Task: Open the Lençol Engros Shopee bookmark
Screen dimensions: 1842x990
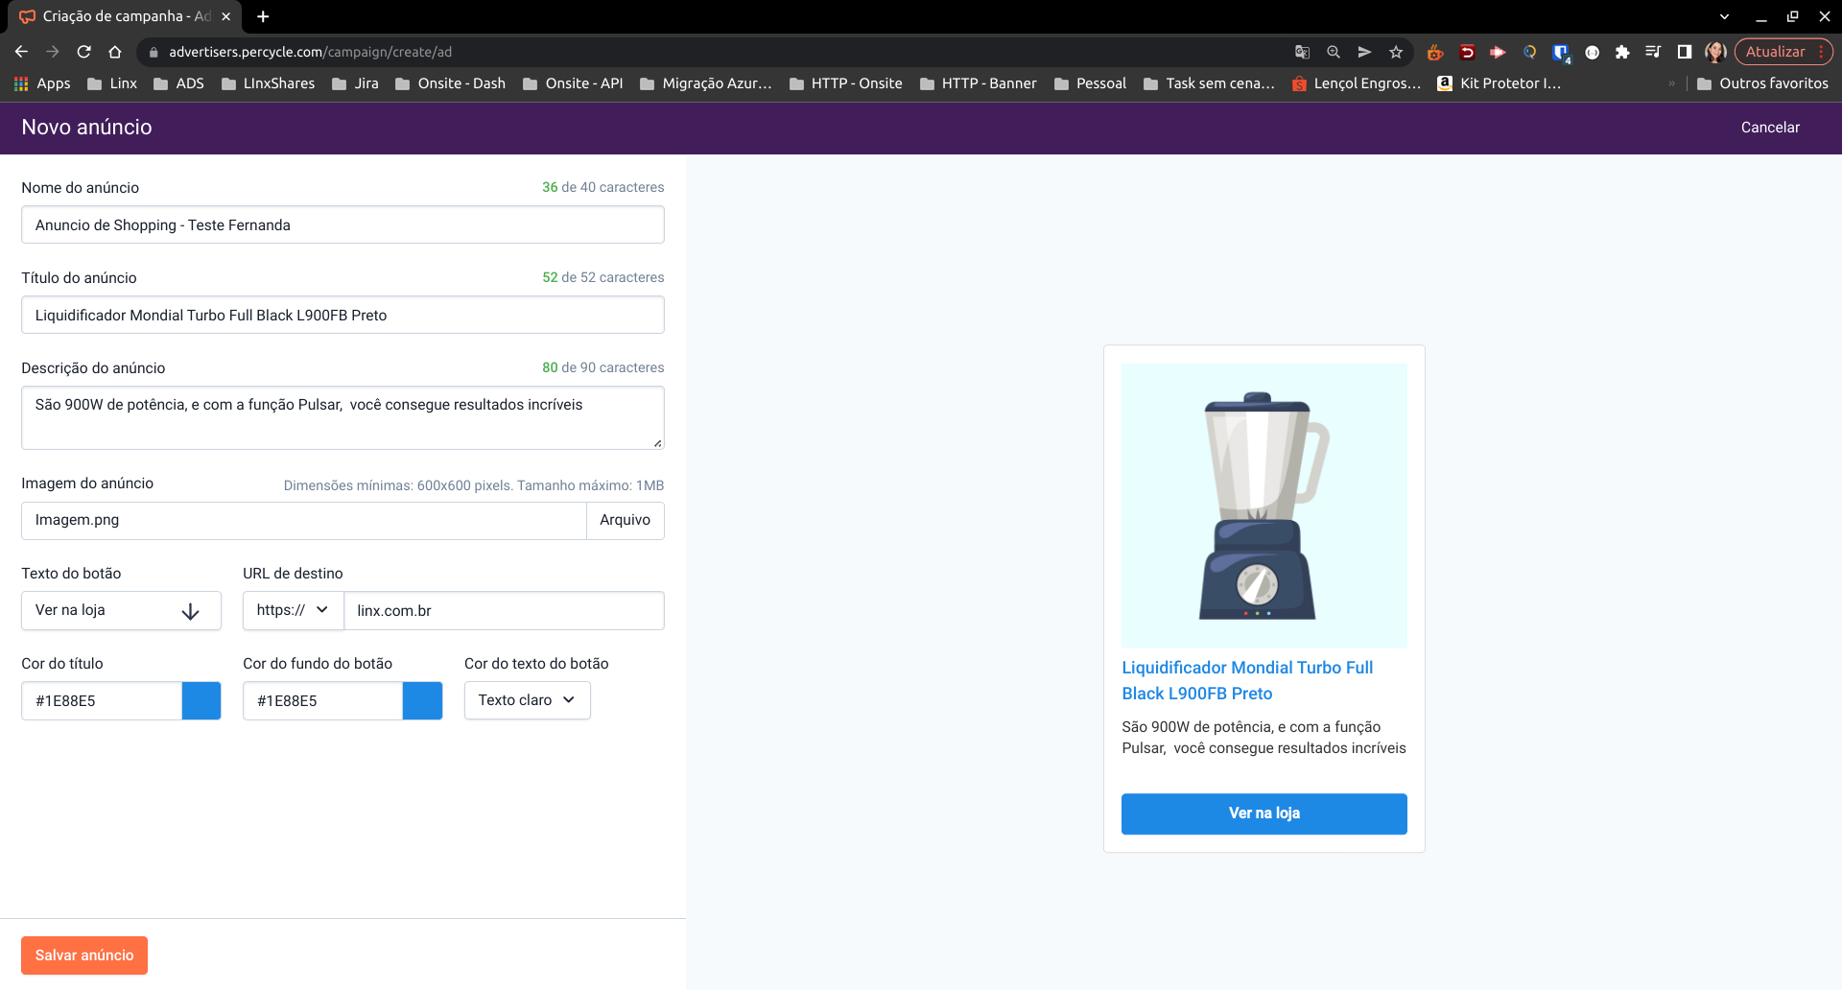Action: (x=1357, y=83)
